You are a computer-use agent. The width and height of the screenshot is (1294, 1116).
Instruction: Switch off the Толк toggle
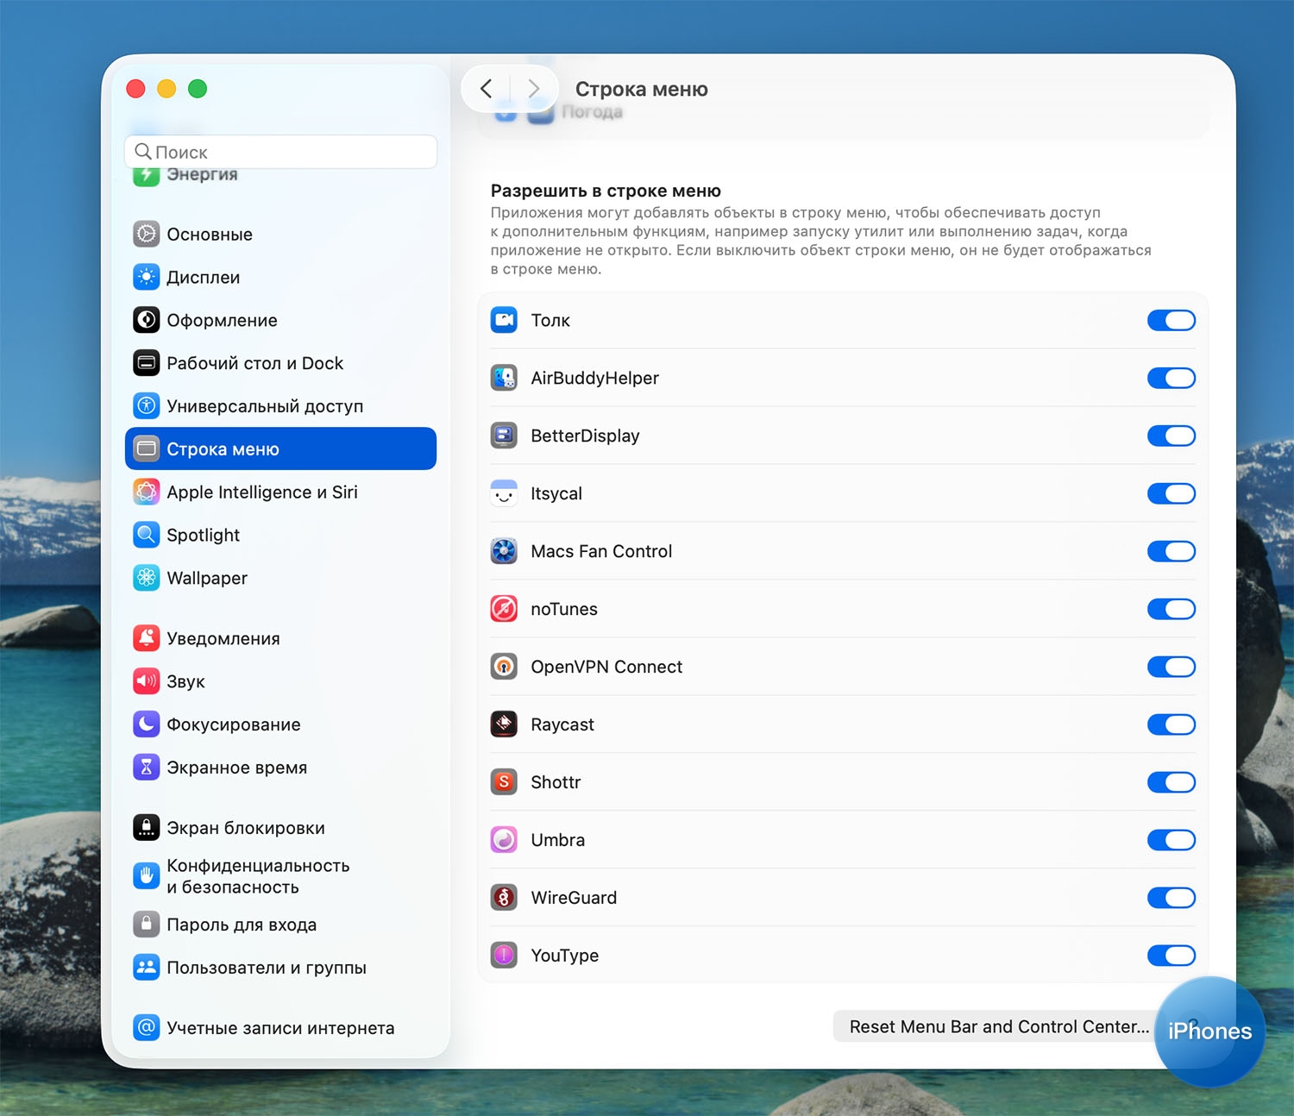point(1171,320)
